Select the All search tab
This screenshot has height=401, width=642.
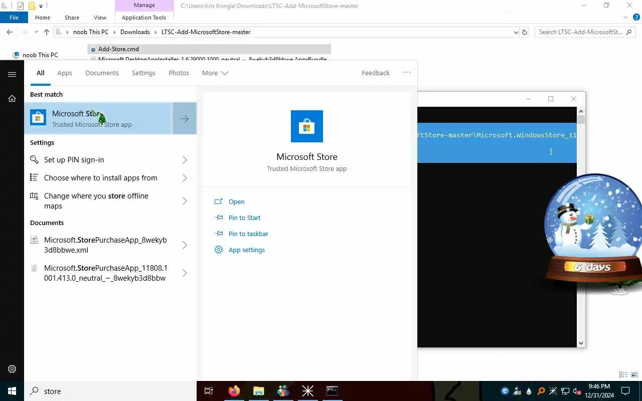point(40,73)
